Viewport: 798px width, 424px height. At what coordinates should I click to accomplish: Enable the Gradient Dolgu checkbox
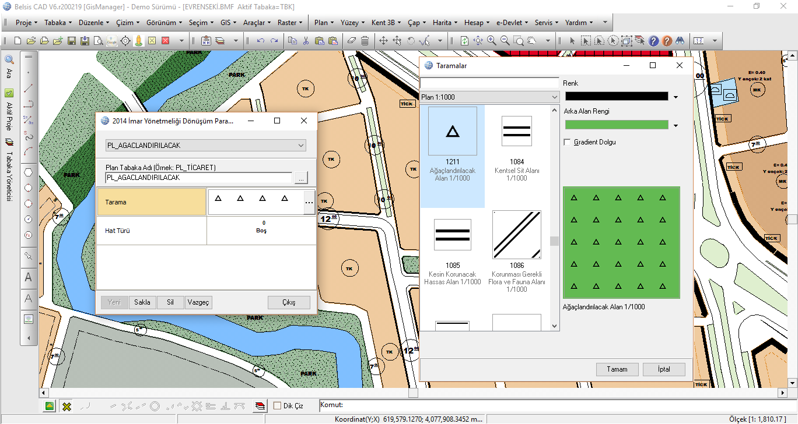[567, 142]
